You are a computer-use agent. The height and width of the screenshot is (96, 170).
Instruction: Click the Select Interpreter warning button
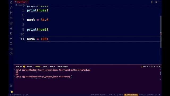pyautogui.click(x=131, y=95)
